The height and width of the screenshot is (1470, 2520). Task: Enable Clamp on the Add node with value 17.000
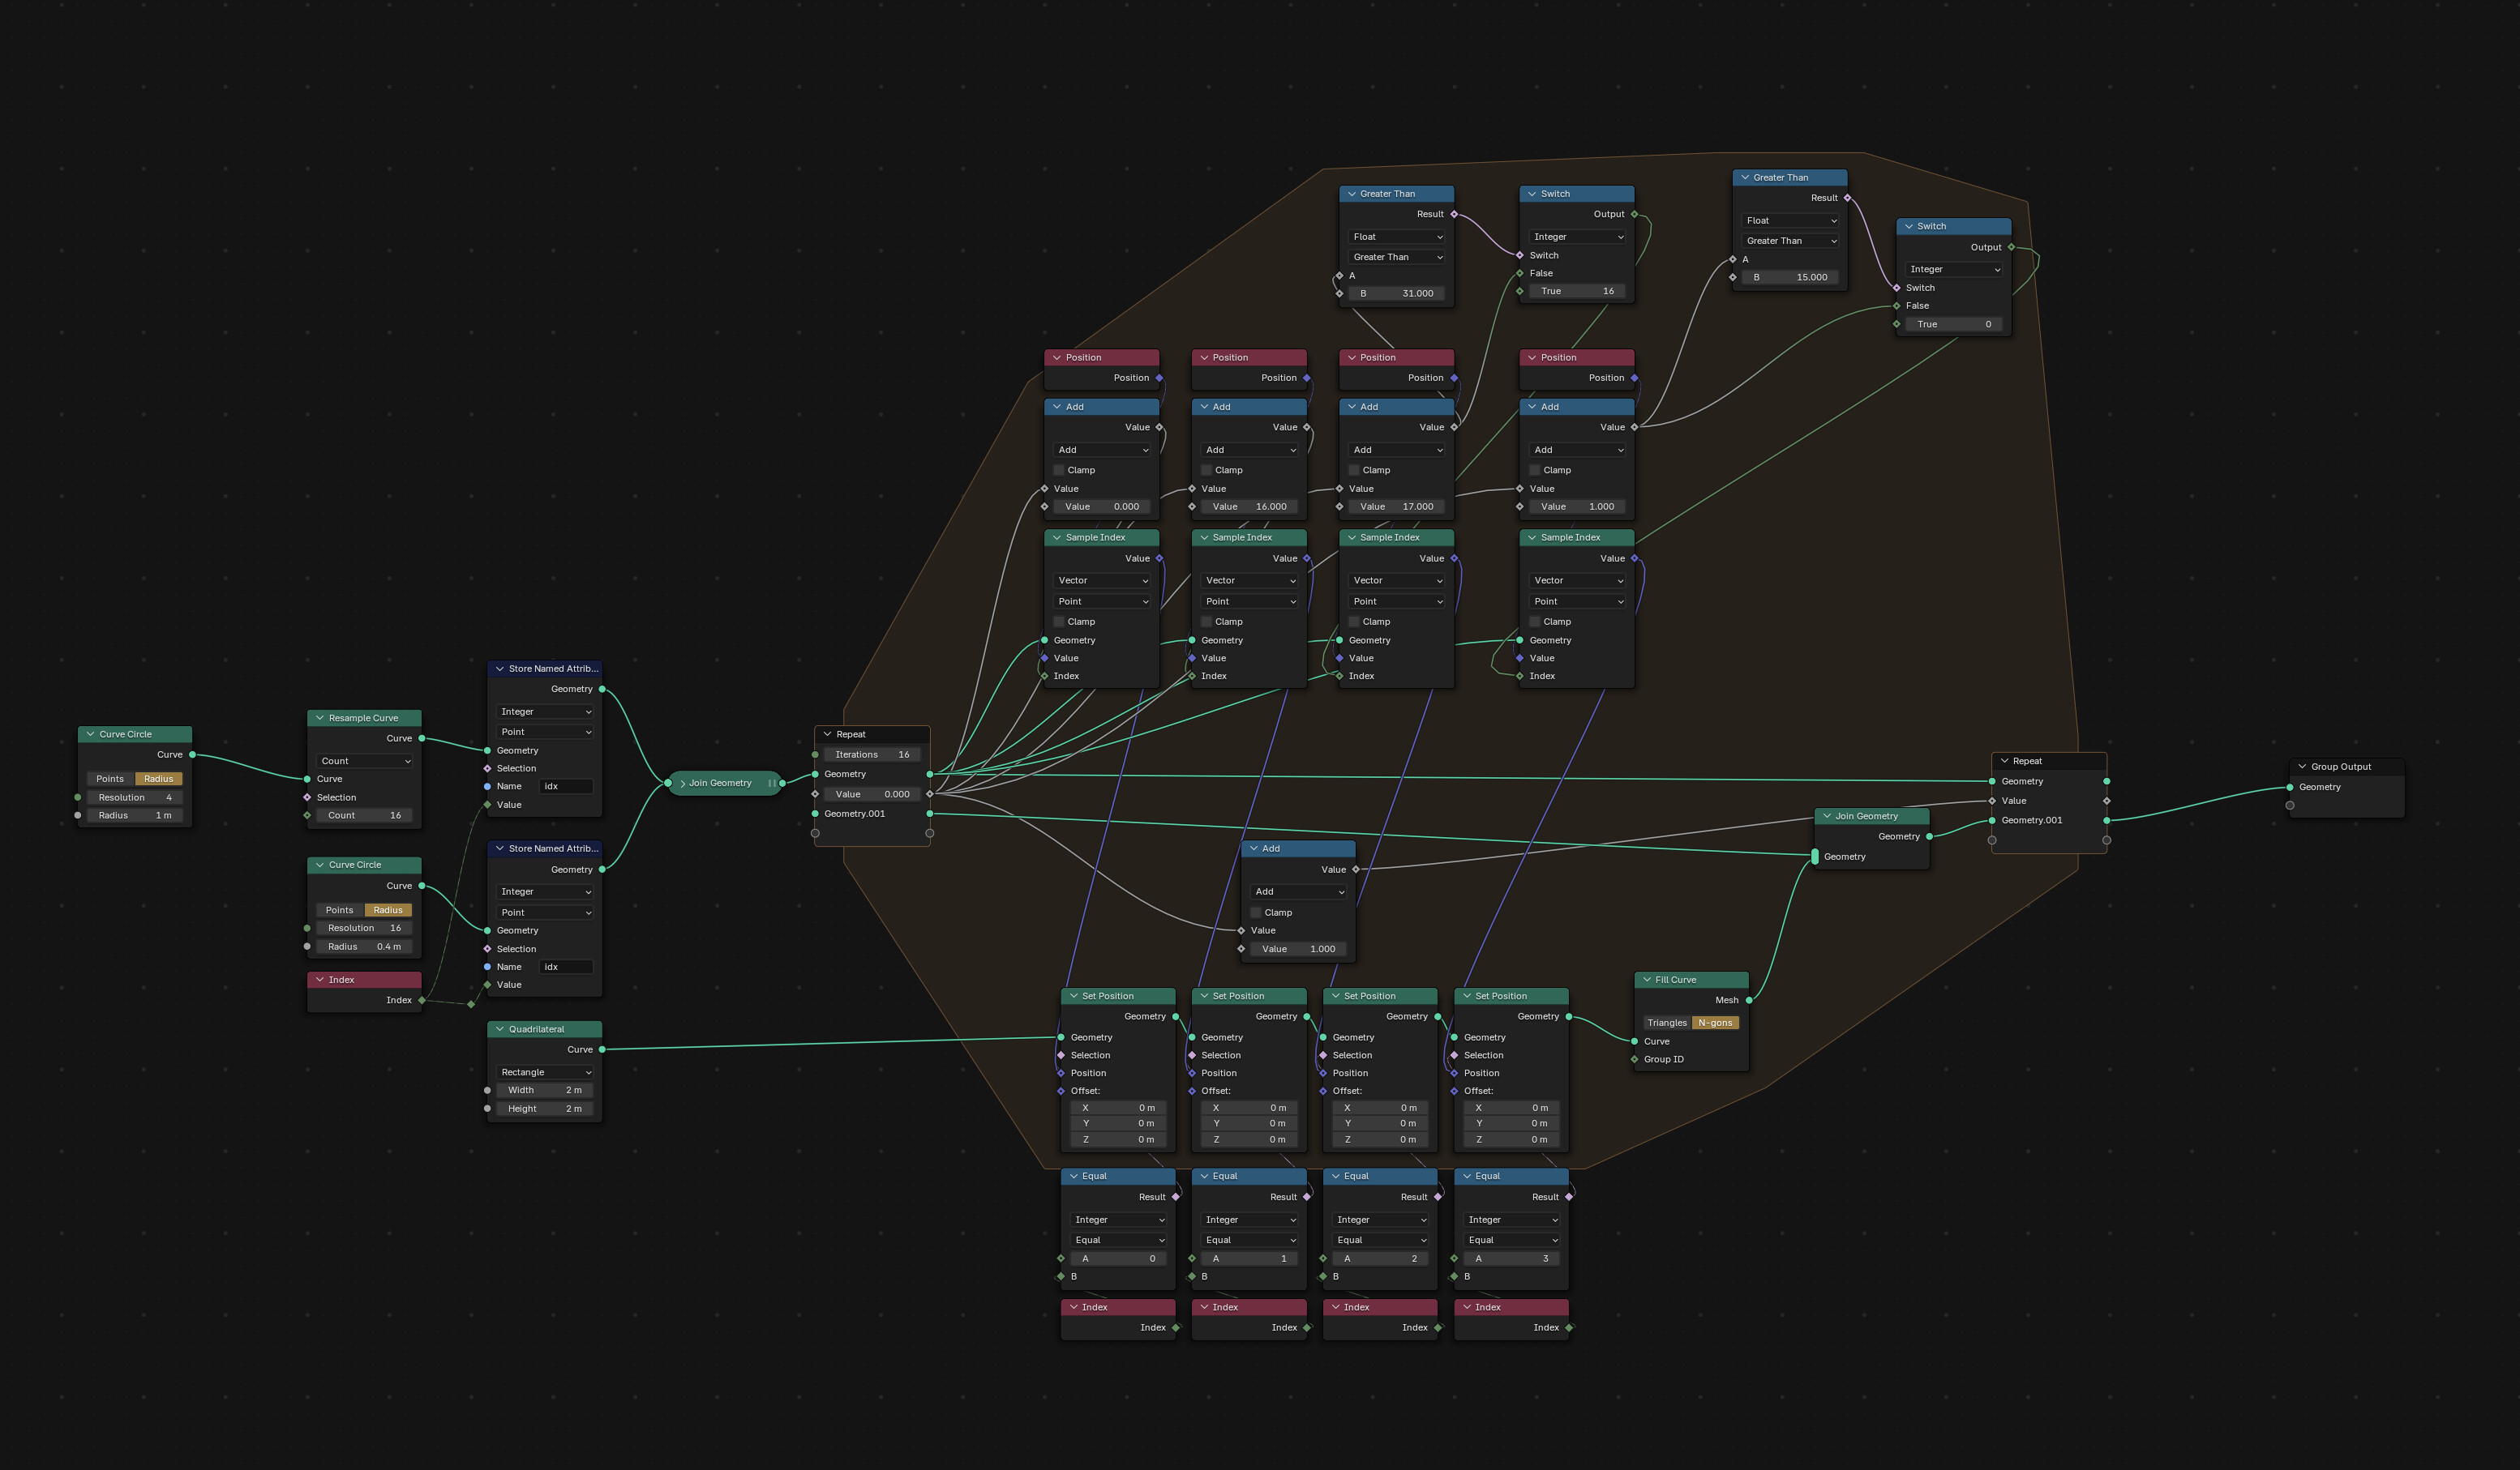tap(1354, 470)
